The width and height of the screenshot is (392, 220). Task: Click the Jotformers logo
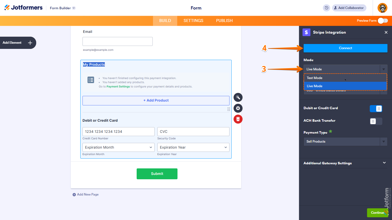23,8
